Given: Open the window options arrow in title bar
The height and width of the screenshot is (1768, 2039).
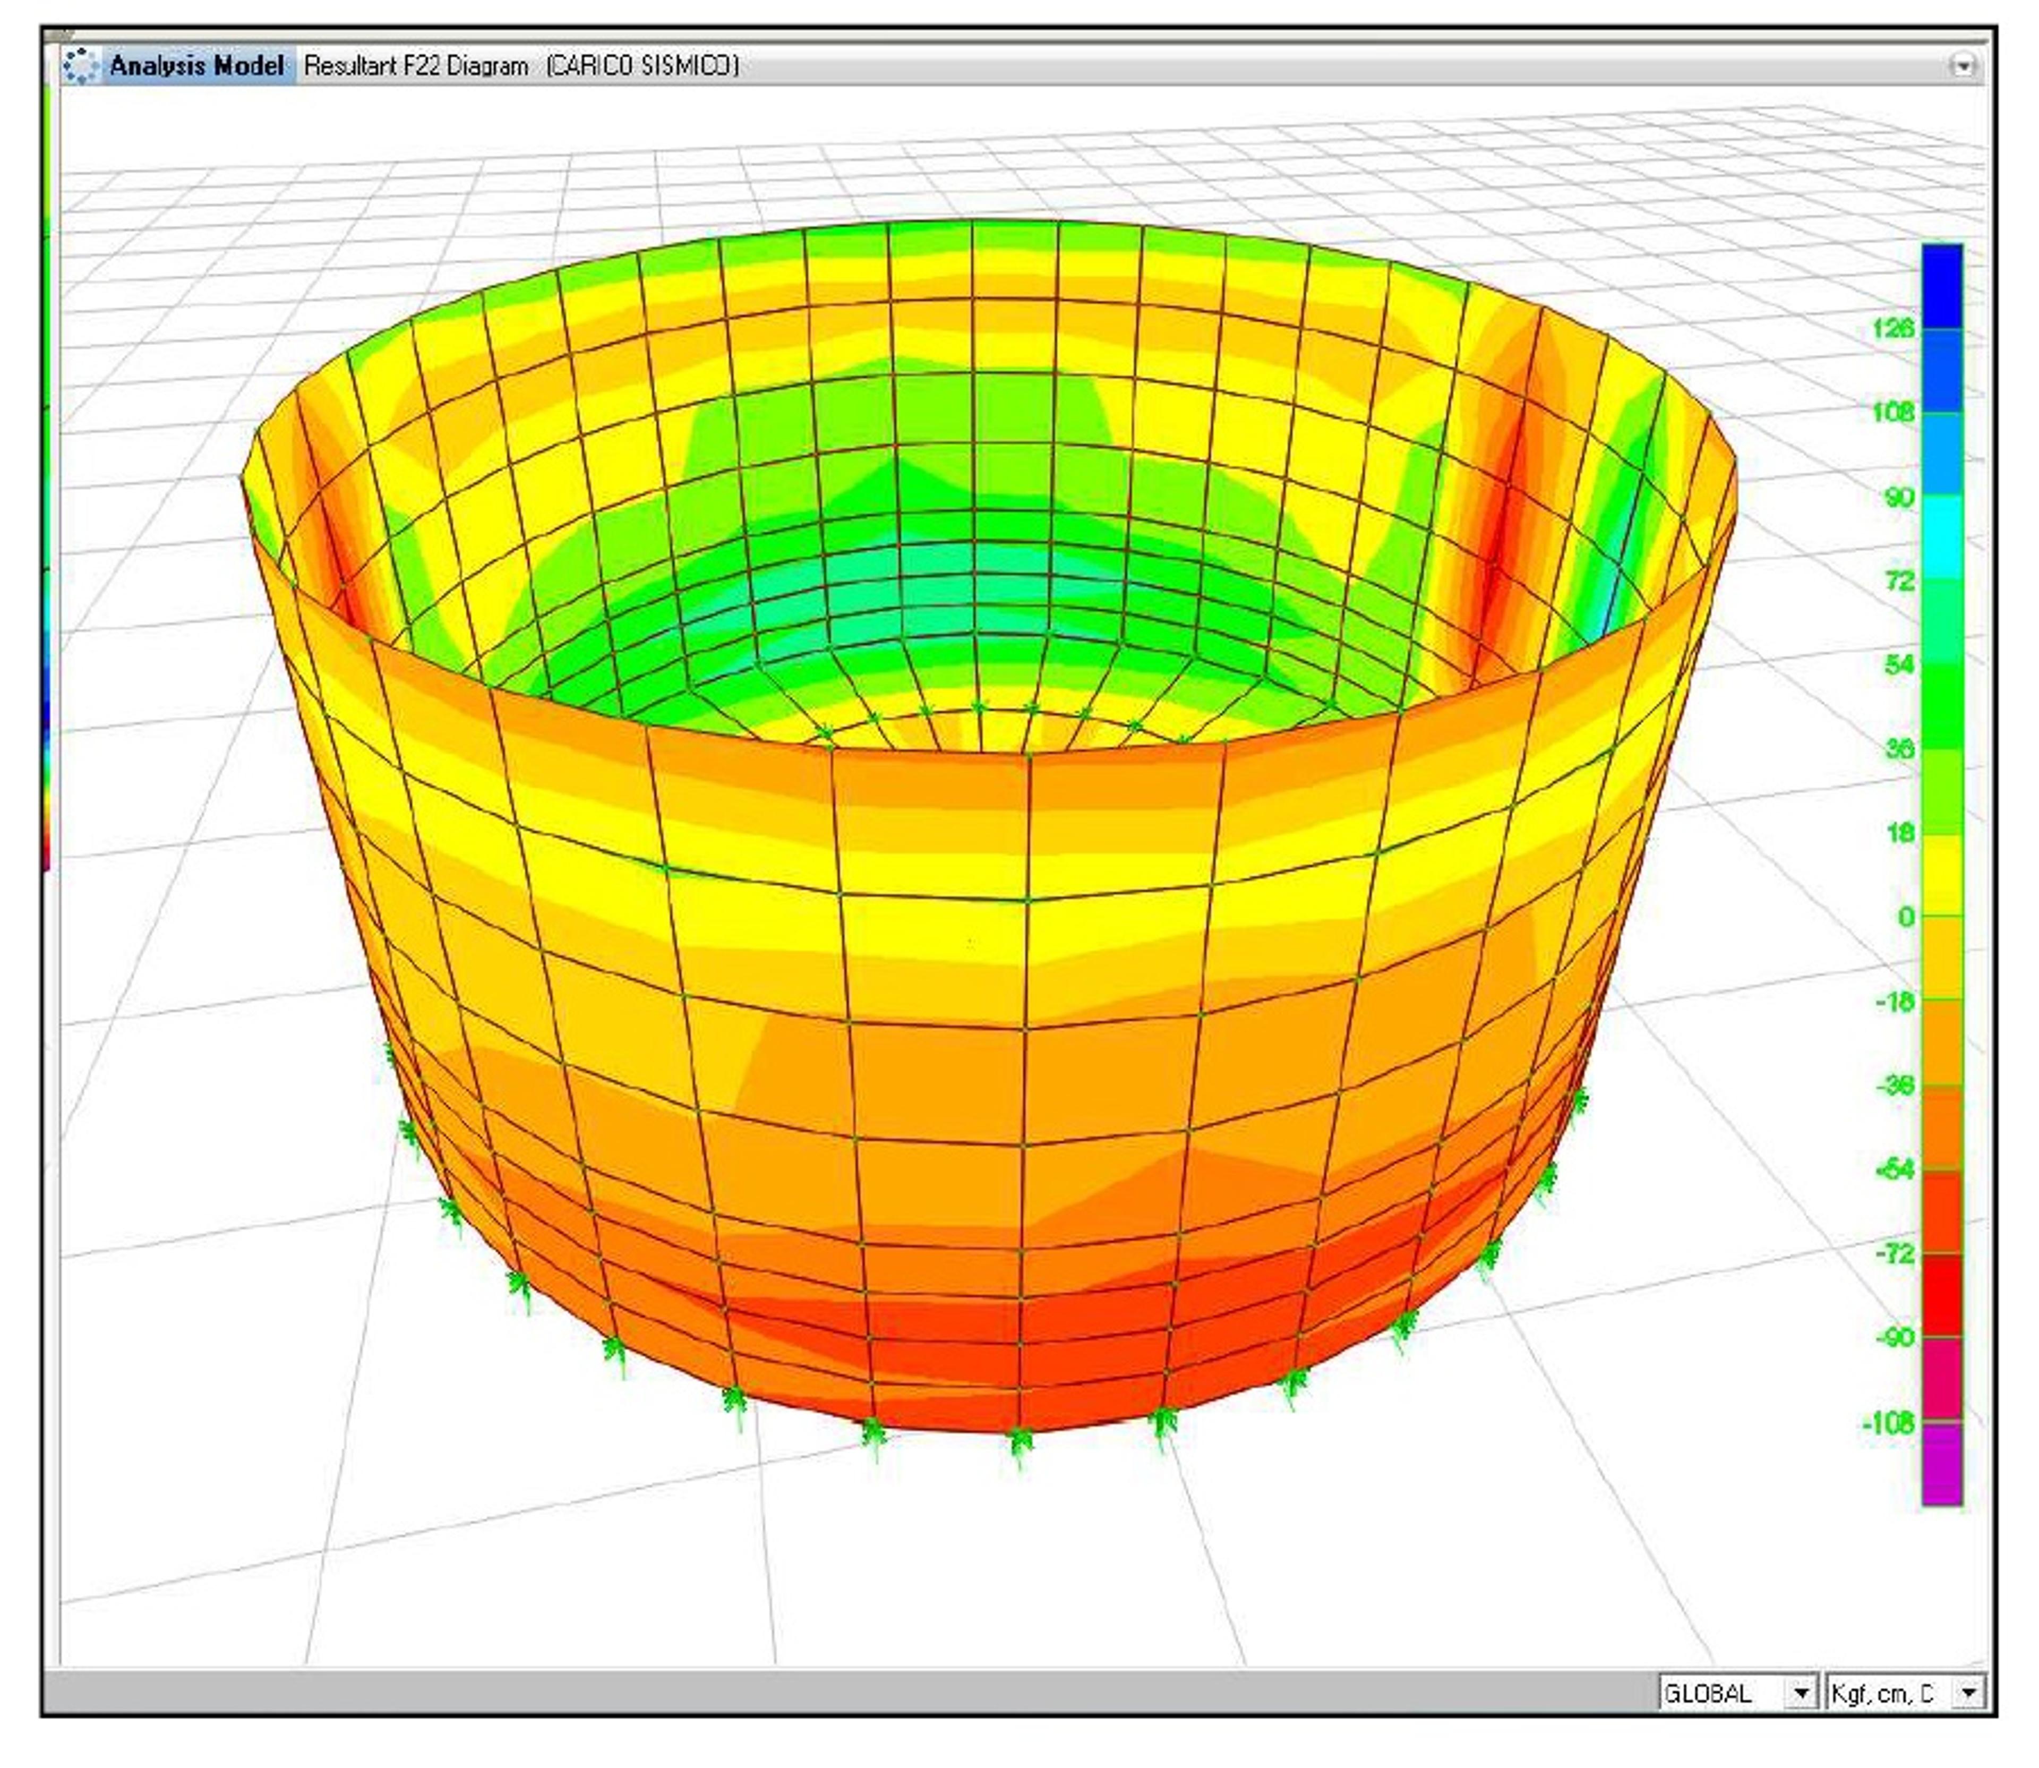Looking at the screenshot, I should click(1963, 66).
